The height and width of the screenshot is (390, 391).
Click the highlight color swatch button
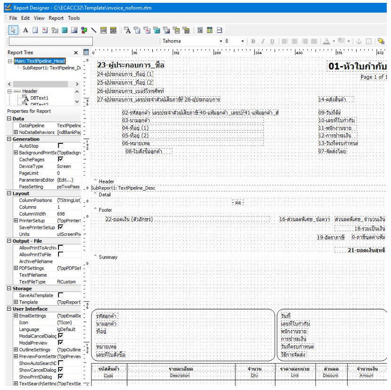click(x=341, y=41)
